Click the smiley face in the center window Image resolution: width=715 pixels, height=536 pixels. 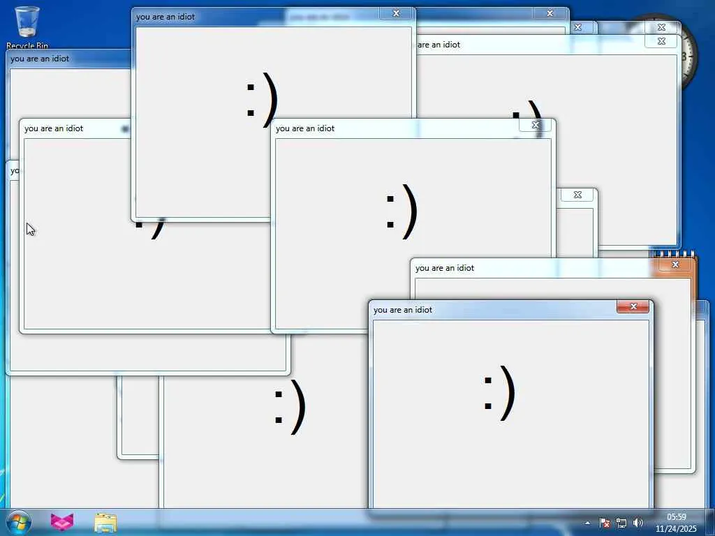click(x=401, y=211)
